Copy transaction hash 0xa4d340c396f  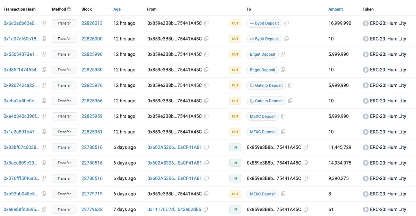[44, 116]
